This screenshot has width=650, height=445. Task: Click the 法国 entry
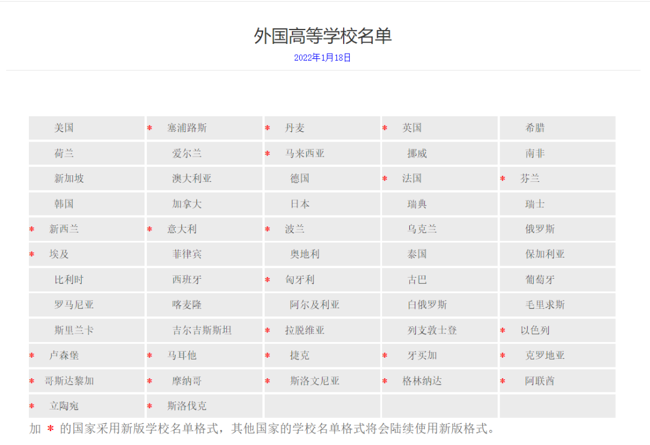point(413,178)
